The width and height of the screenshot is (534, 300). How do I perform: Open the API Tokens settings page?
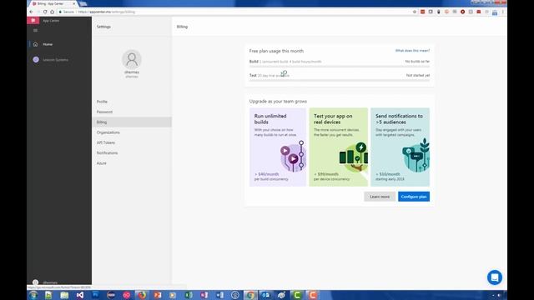coord(106,142)
